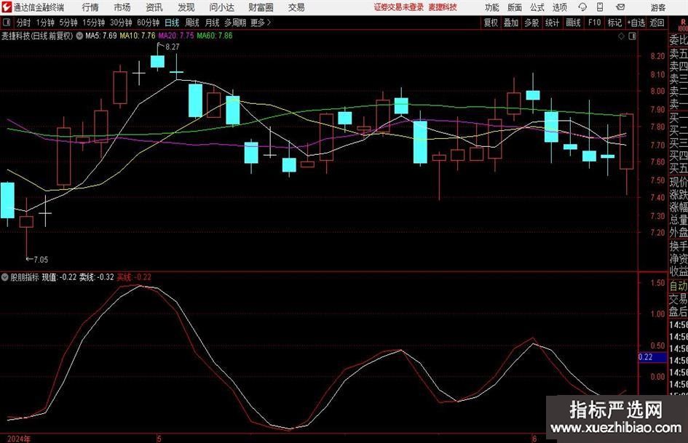This screenshot has height=443, width=688.
Task: Click the 画线 drawing tool button
Action: coord(573,23)
